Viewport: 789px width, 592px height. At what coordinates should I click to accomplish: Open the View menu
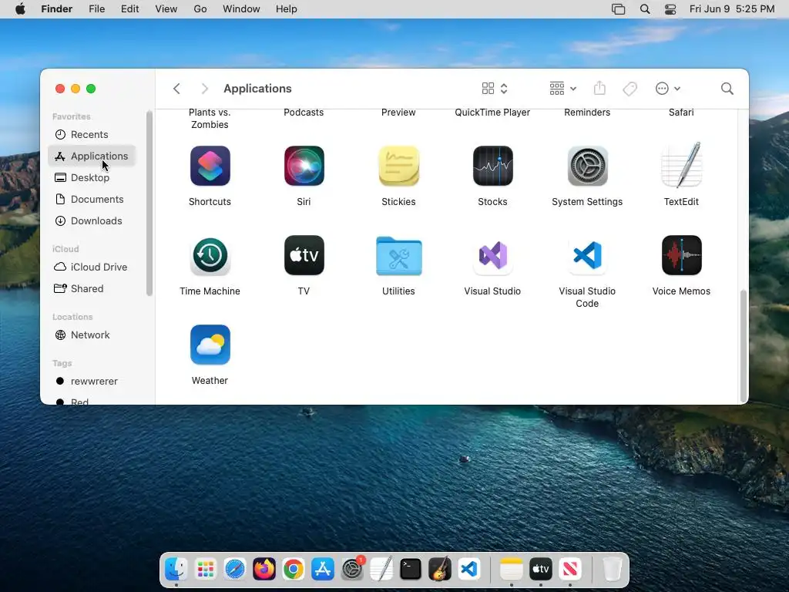166,9
